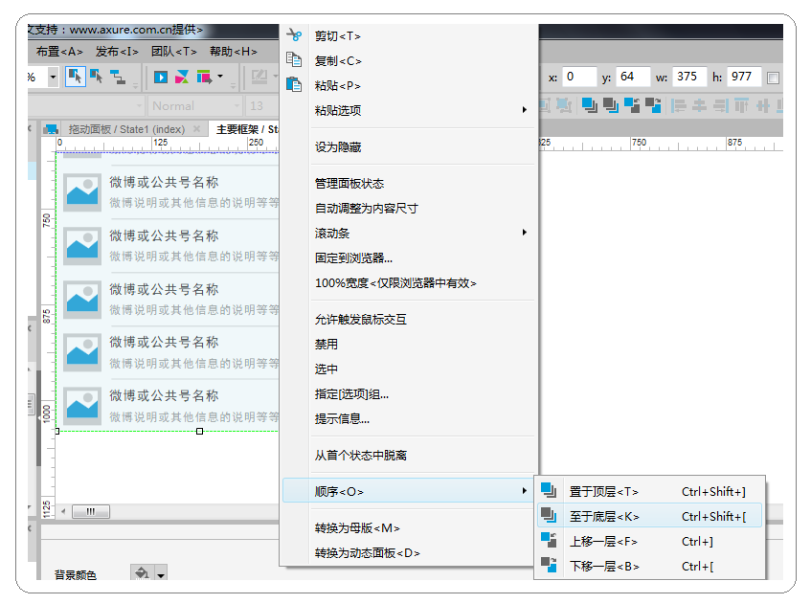Click the background color paint bucket swatch
Image resolution: width=811 pixels, height=604 pixels.
(x=141, y=574)
